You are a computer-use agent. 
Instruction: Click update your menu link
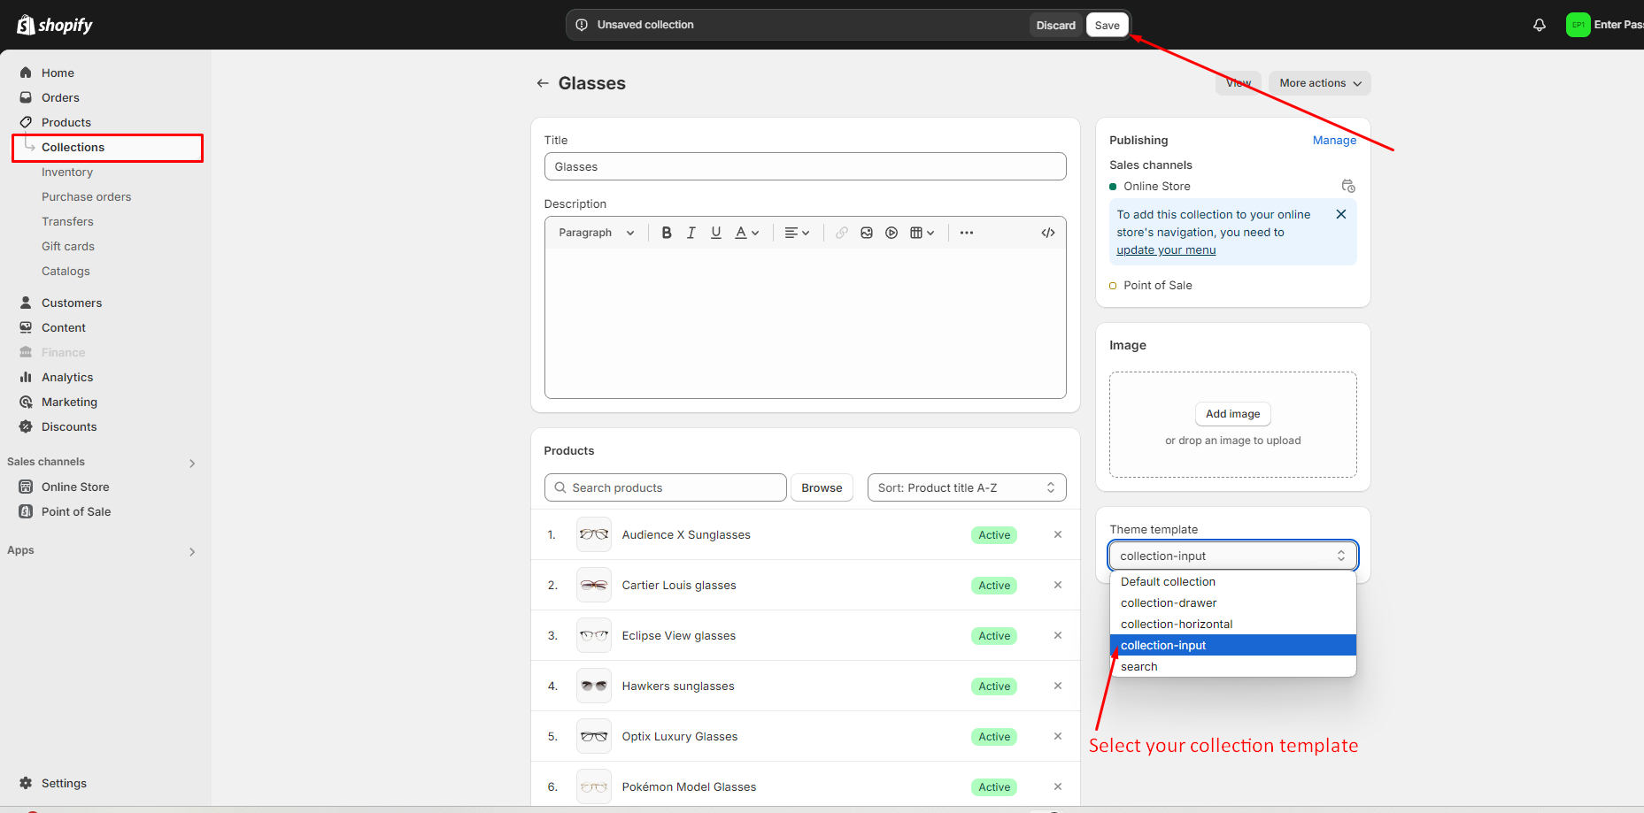point(1166,250)
